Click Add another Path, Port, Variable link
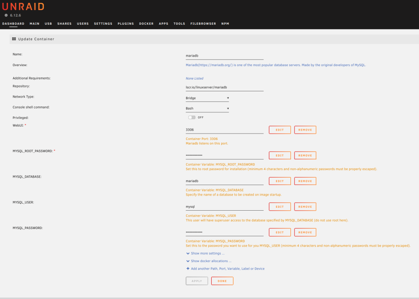The image size is (419, 299). coord(228,269)
